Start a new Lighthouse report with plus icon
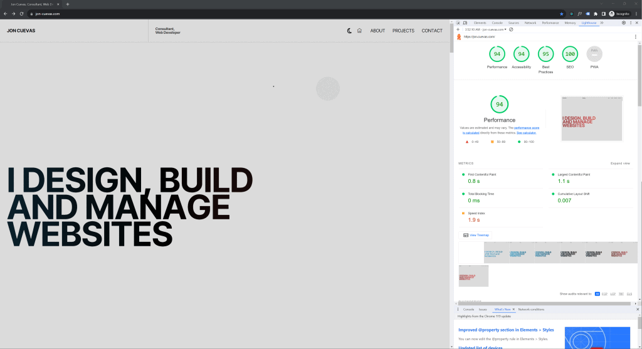Image resolution: width=642 pixels, height=349 pixels. click(458, 29)
